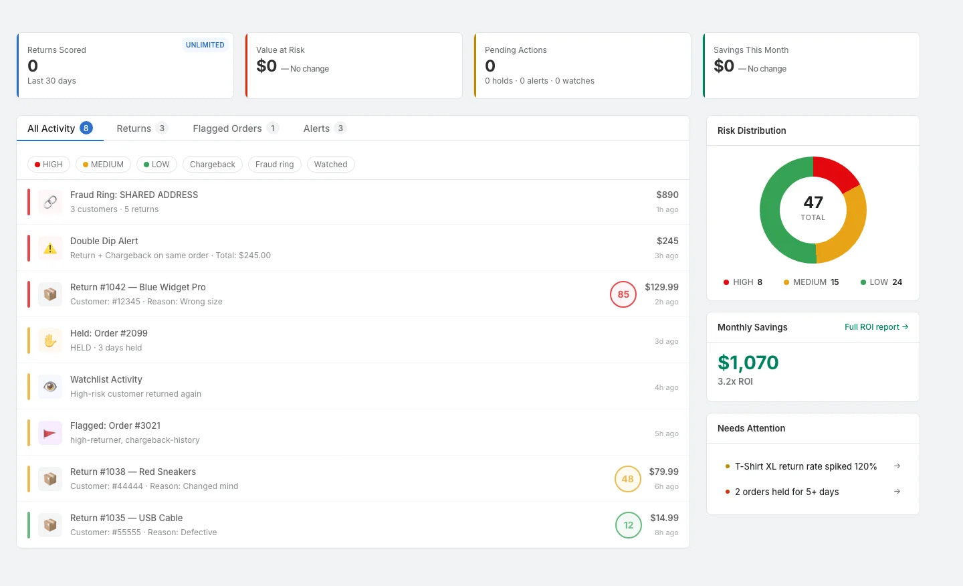Click the hand icon for Held Order #2099
The image size is (963, 586).
[50, 340]
